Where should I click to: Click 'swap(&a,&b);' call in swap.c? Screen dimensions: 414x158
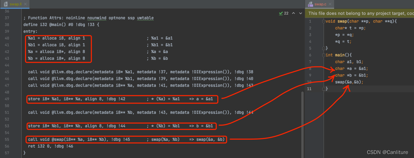(x=349, y=82)
